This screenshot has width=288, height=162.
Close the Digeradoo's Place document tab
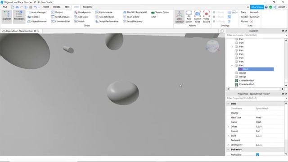(38, 31)
